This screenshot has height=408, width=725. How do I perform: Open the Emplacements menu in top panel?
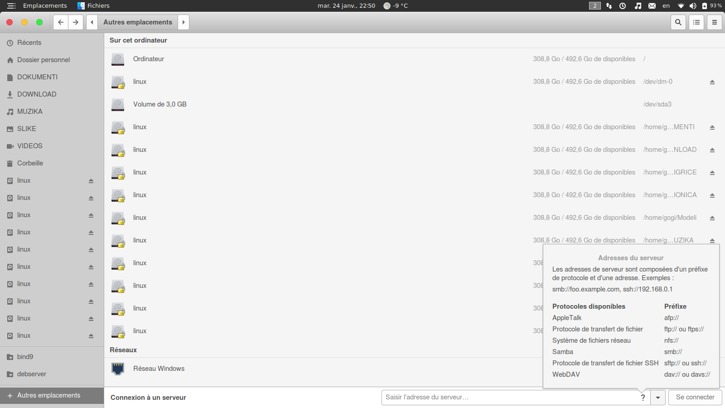(44, 6)
